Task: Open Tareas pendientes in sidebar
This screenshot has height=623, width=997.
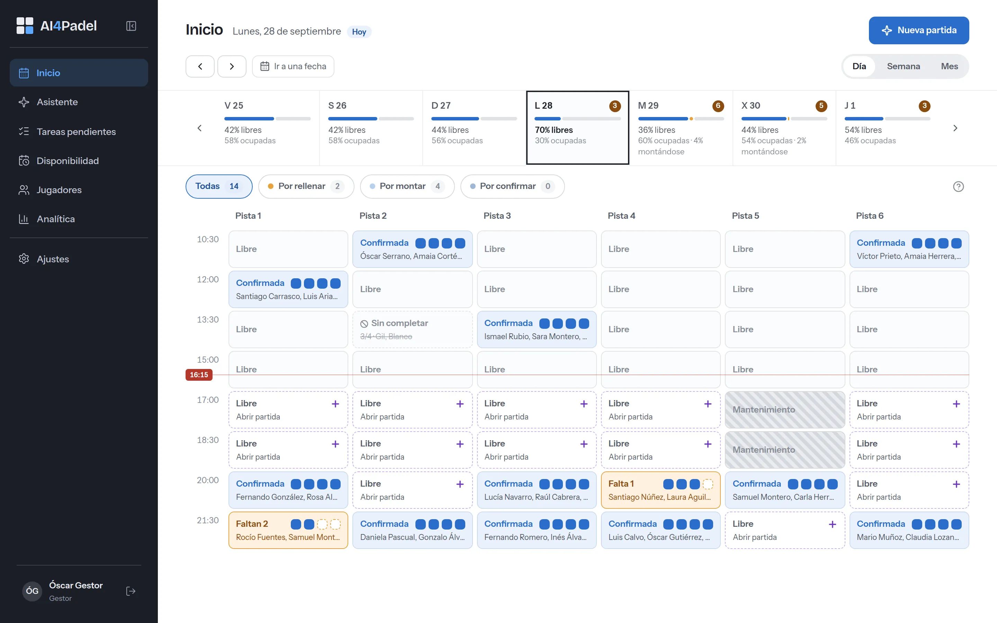Action: [79, 132]
